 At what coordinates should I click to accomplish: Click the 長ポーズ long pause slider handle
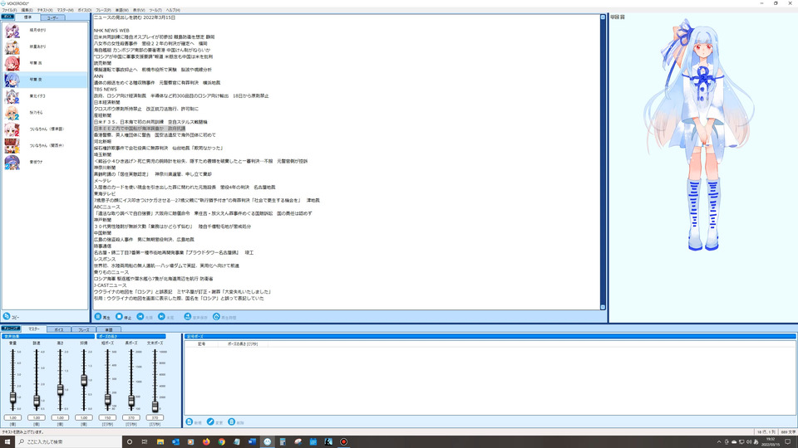click(x=131, y=401)
